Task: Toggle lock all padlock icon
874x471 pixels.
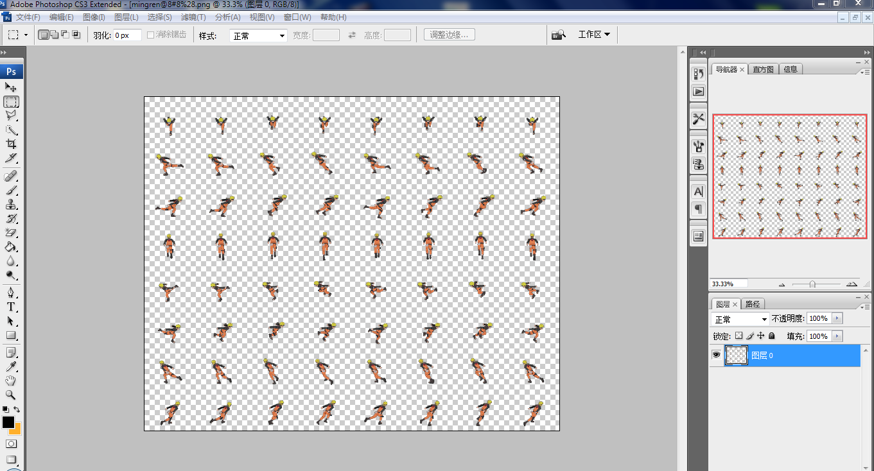Action: click(772, 336)
